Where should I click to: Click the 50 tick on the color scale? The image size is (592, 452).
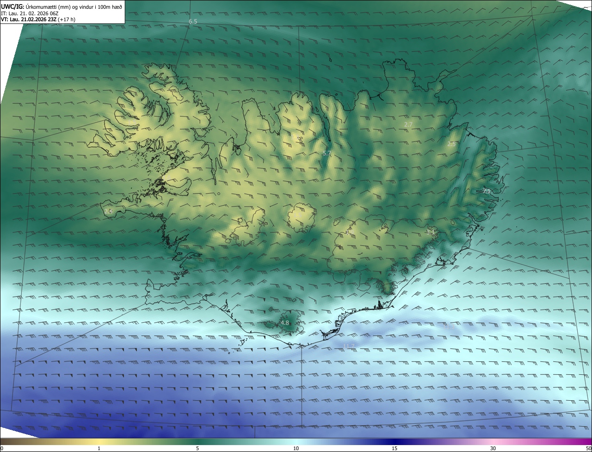pos(588,448)
